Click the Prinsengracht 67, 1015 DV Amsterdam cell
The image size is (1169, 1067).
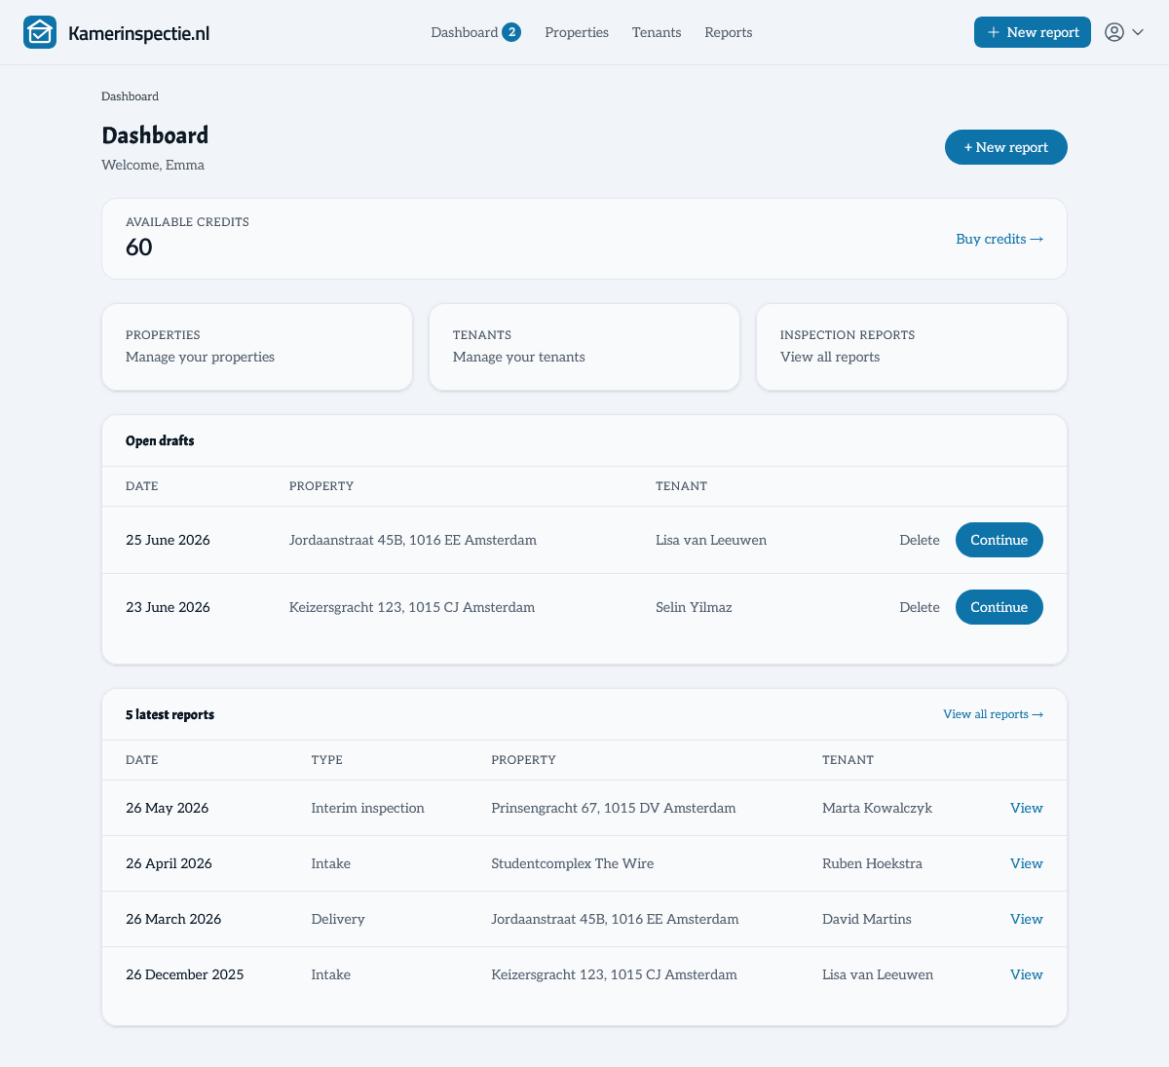(614, 808)
